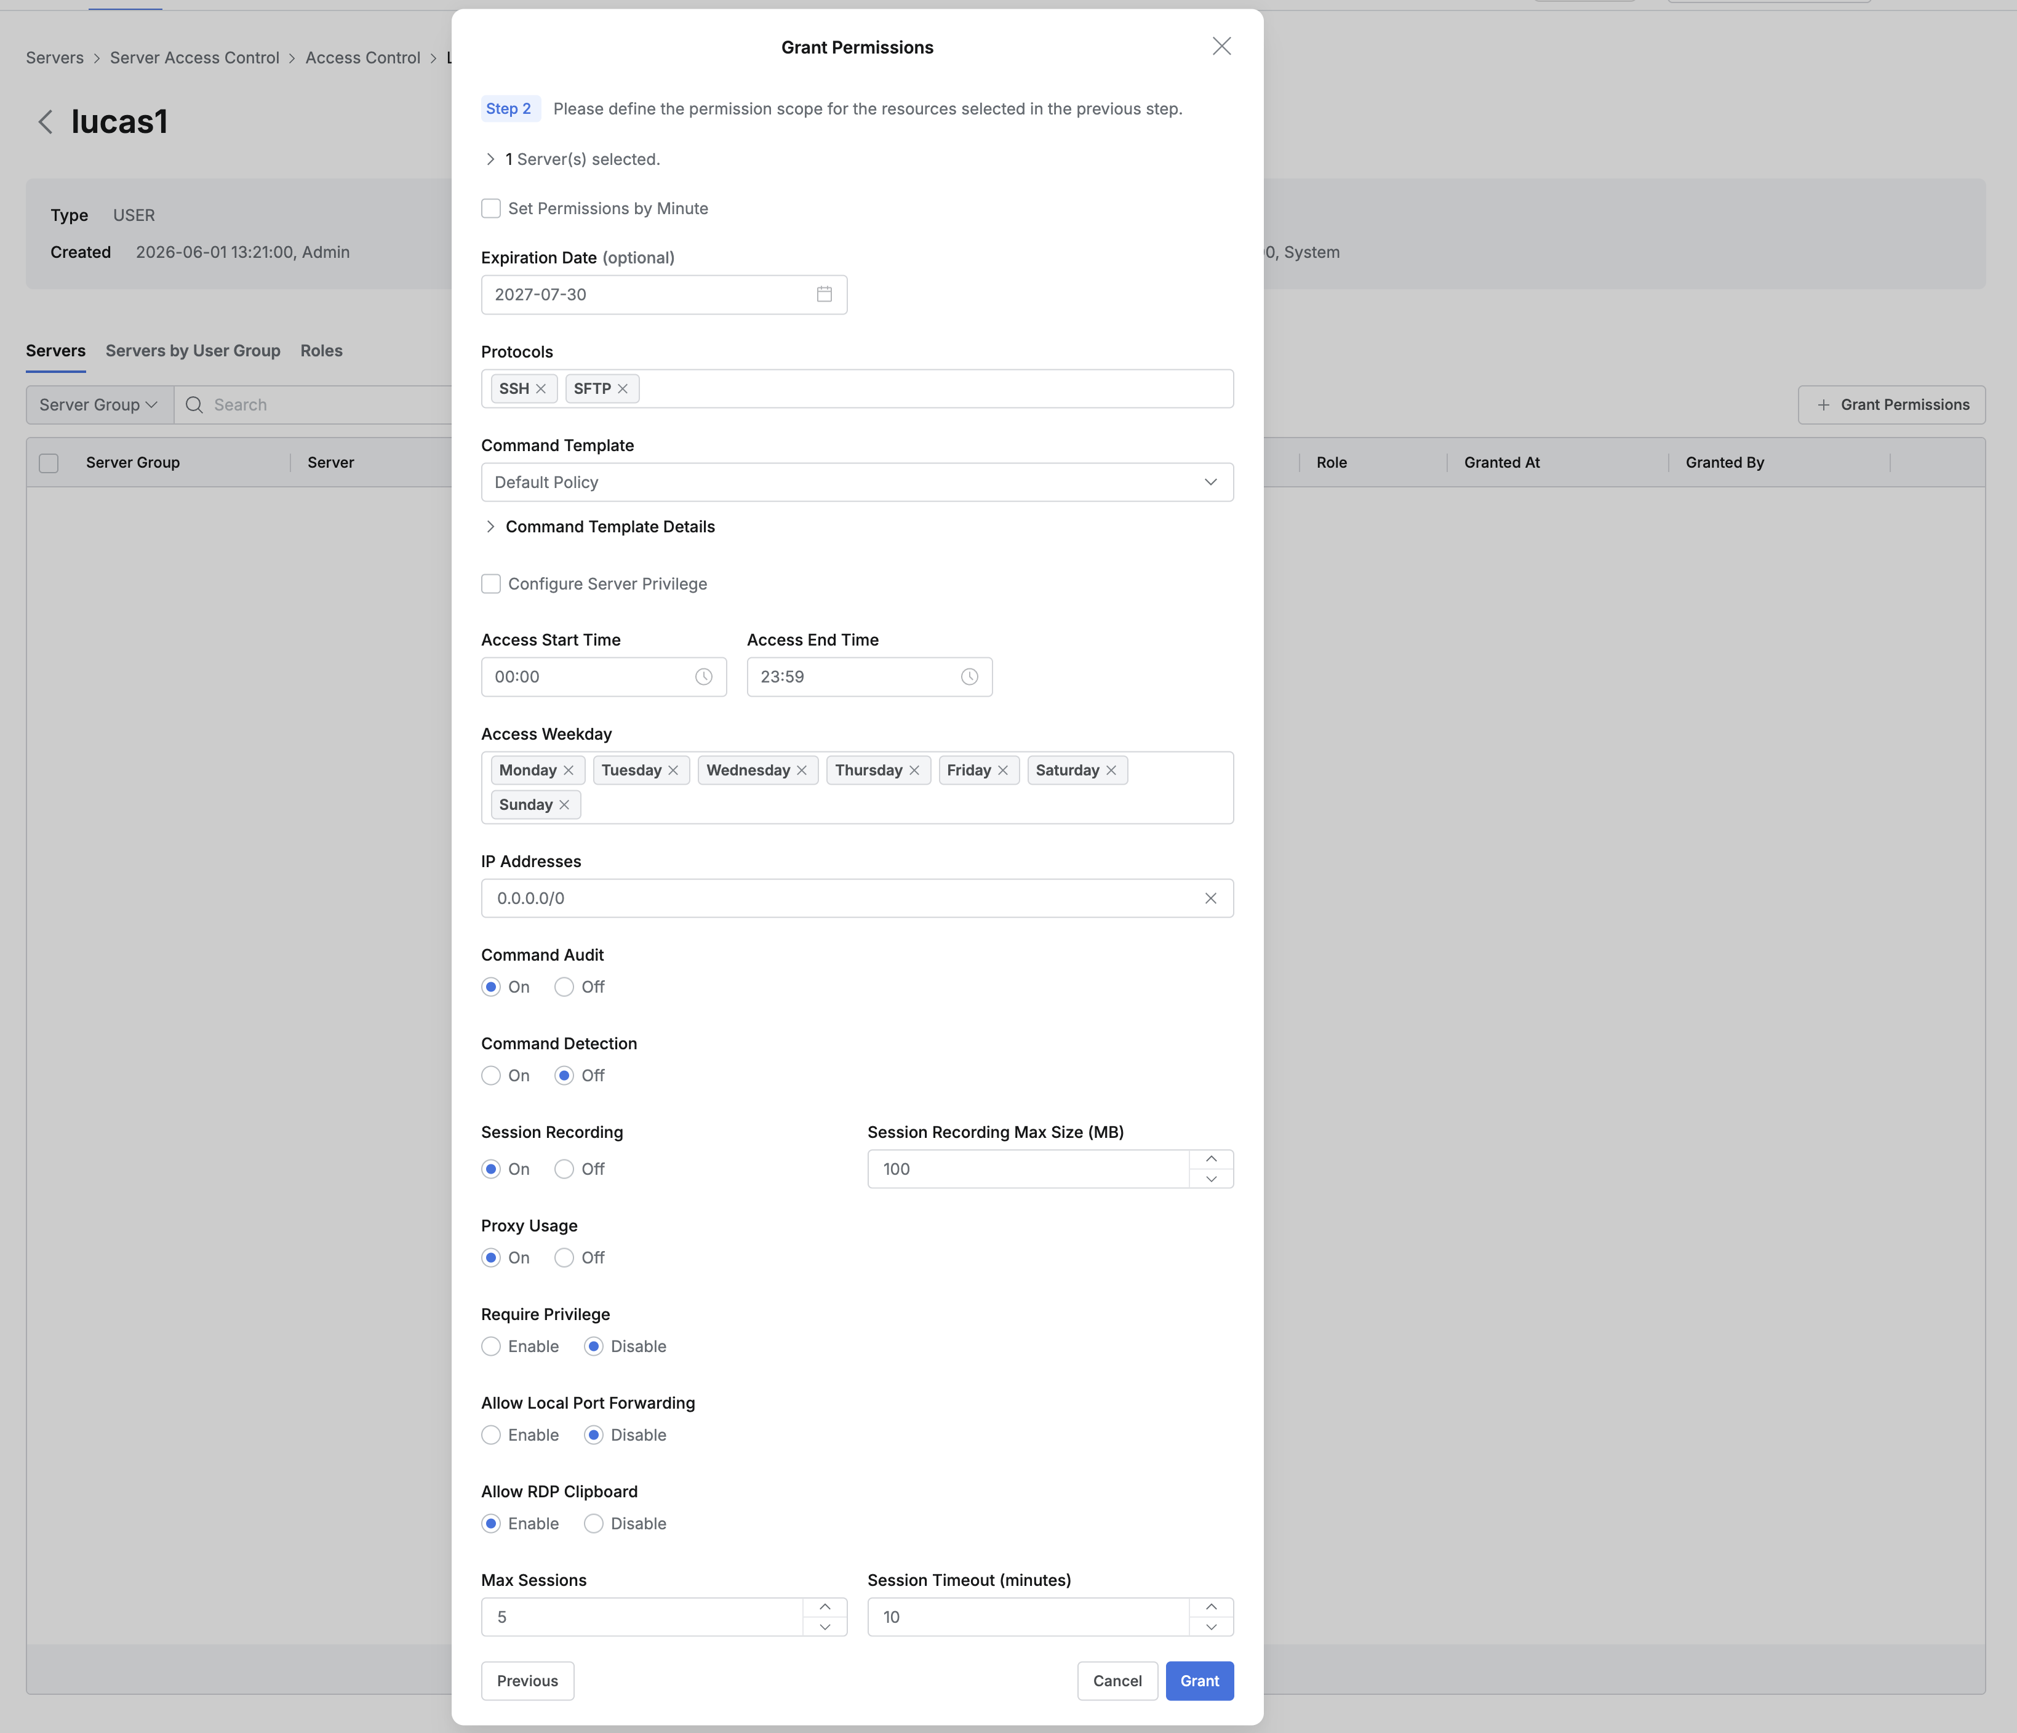Turn Command Detection On
The image size is (2017, 1733).
pos(492,1076)
